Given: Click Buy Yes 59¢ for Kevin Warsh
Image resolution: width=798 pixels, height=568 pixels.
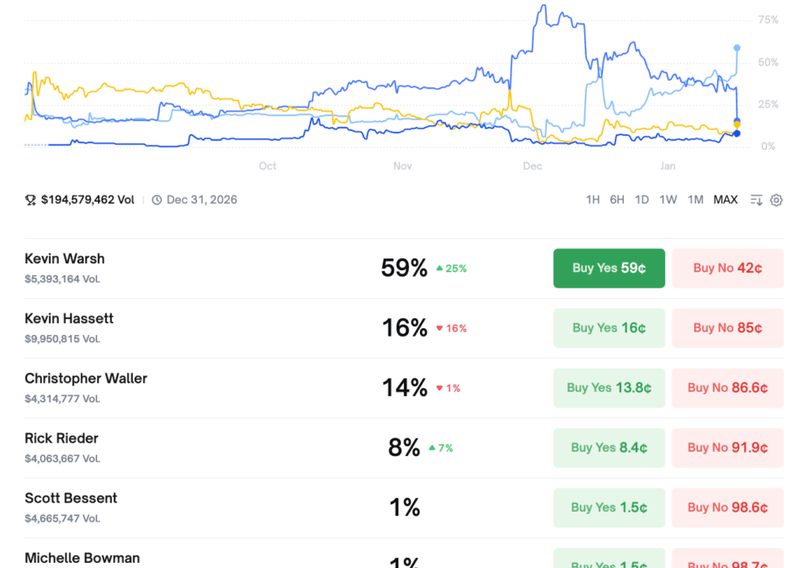Looking at the screenshot, I should coord(609,268).
